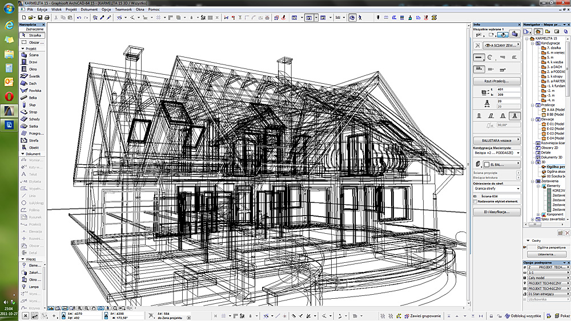Open the Teamwork menu
This screenshot has width=571, height=321.
click(123, 10)
